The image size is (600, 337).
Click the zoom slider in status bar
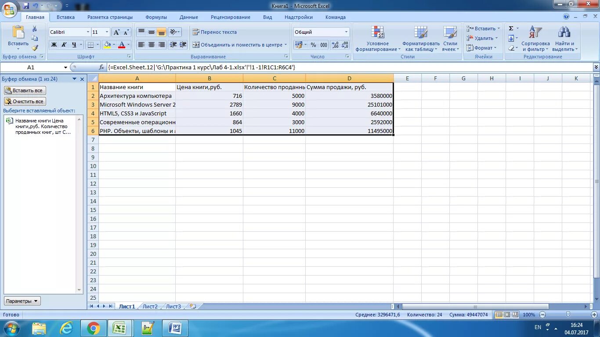click(568, 315)
